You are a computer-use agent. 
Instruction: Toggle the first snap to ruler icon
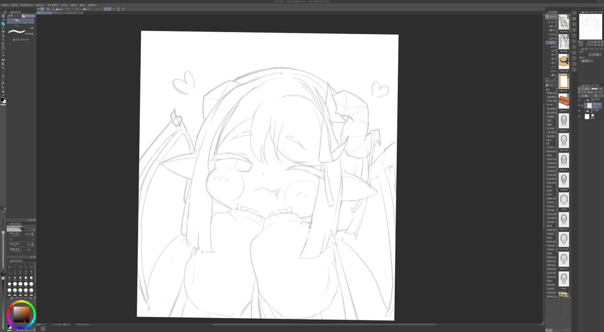coord(106,9)
